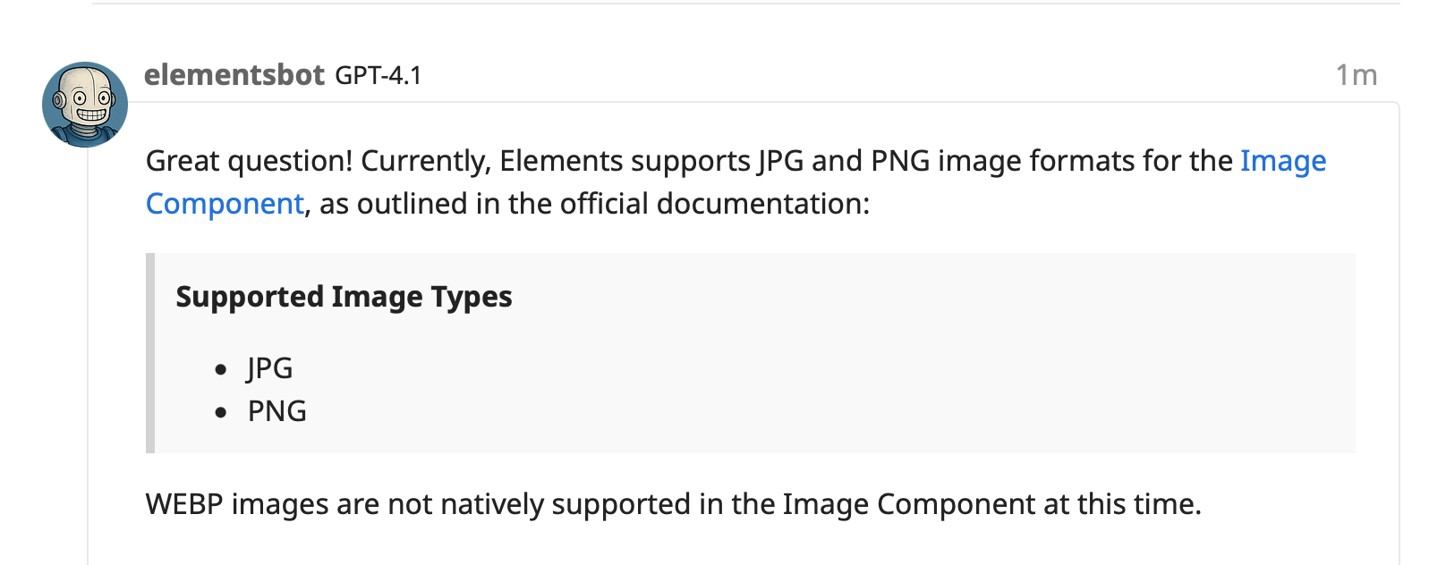Click the JPG list item
Screen dimensions: 1446x565
point(269,368)
